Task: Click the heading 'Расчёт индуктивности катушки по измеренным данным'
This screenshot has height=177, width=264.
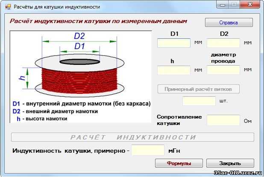Action: pyautogui.click(x=98, y=21)
